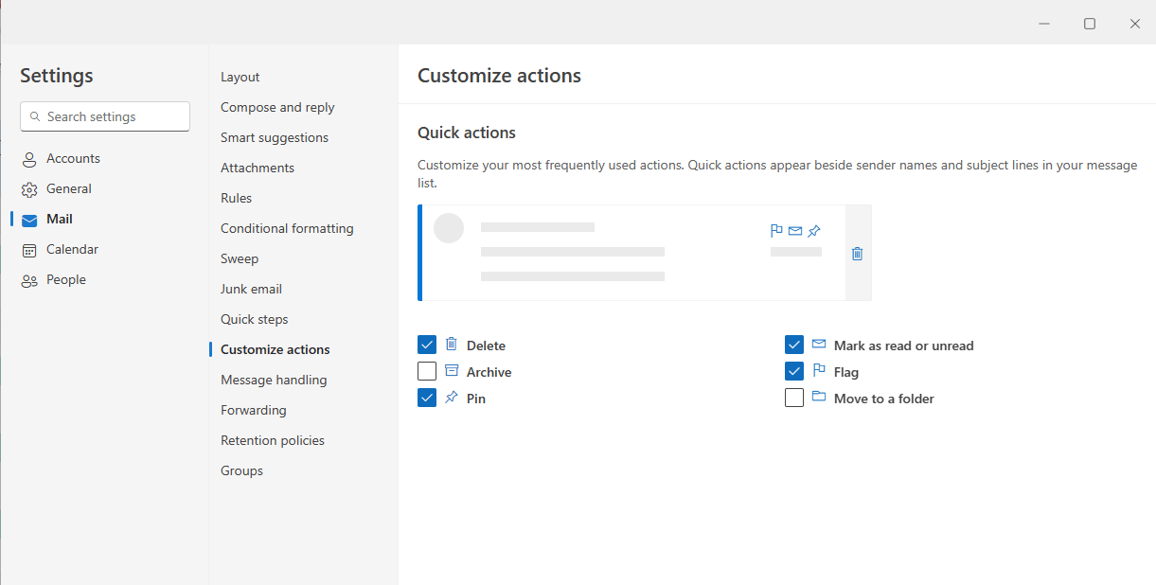Click the pin icon in message preview
Screen dimensions: 1156x585
[x=814, y=230]
